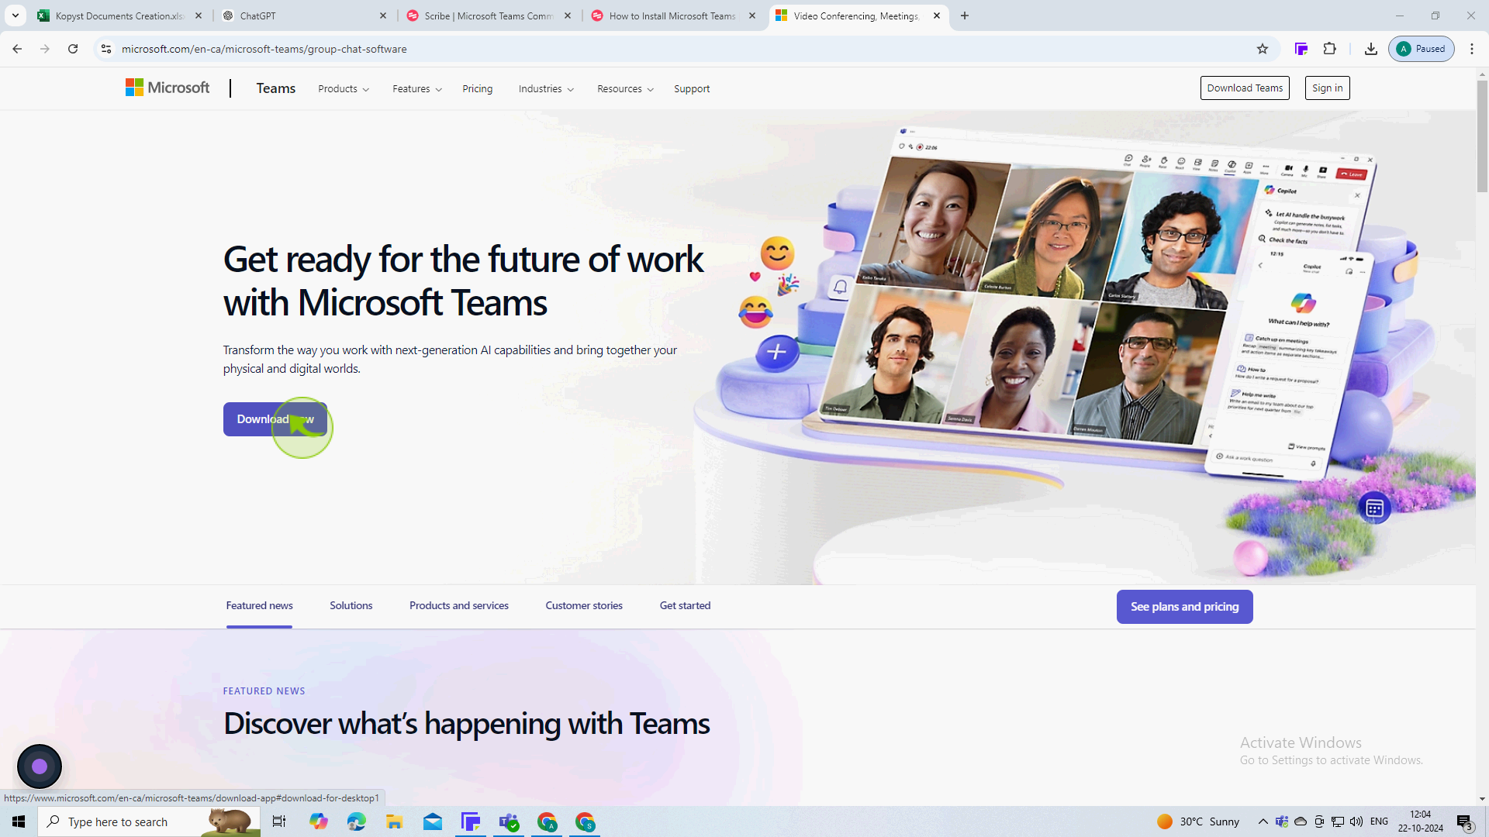Open the Extensions puzzle icon

tap(1330, 49)
